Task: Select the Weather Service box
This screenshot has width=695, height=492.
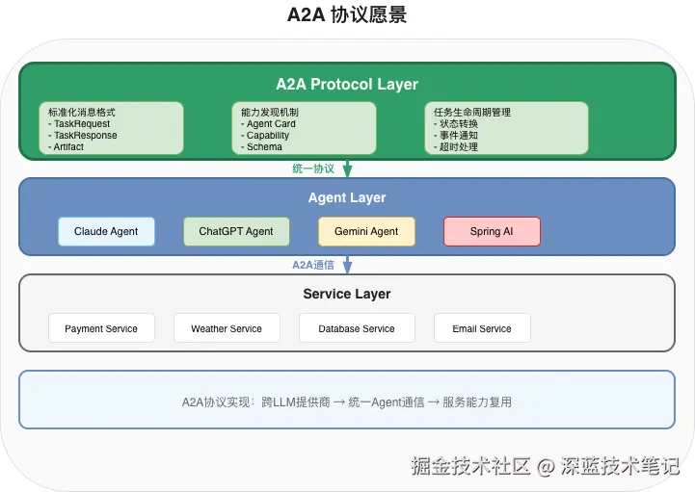Action: 227,328
